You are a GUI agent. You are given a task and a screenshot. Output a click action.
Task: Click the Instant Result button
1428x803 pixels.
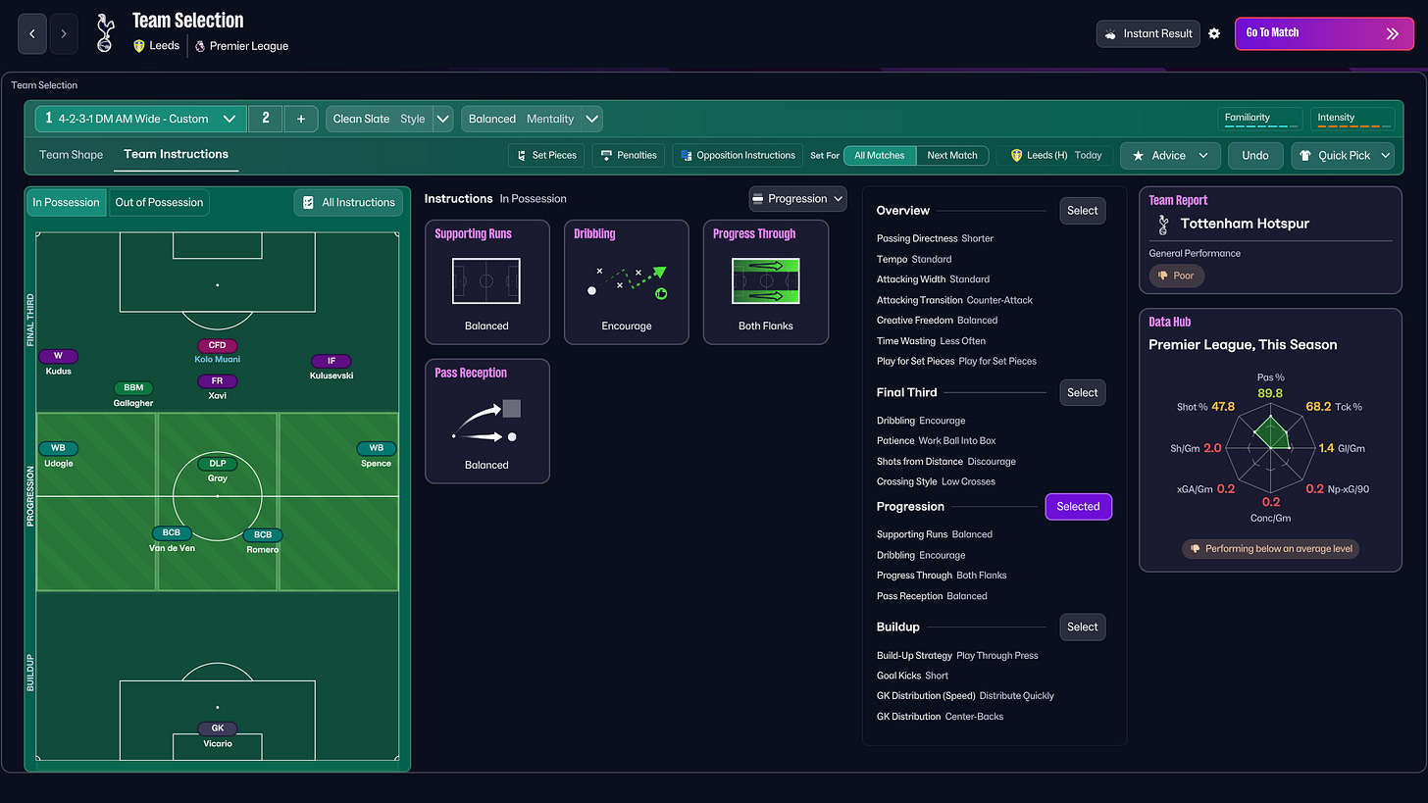[x=1148, y=33]
